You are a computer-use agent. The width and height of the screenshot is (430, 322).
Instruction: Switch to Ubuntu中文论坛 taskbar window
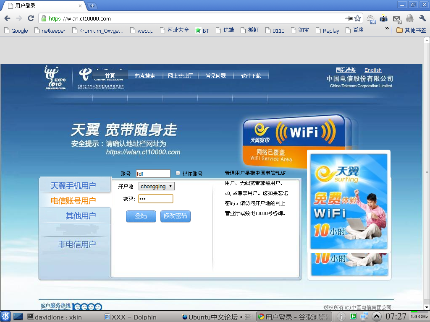pos(217,317)
